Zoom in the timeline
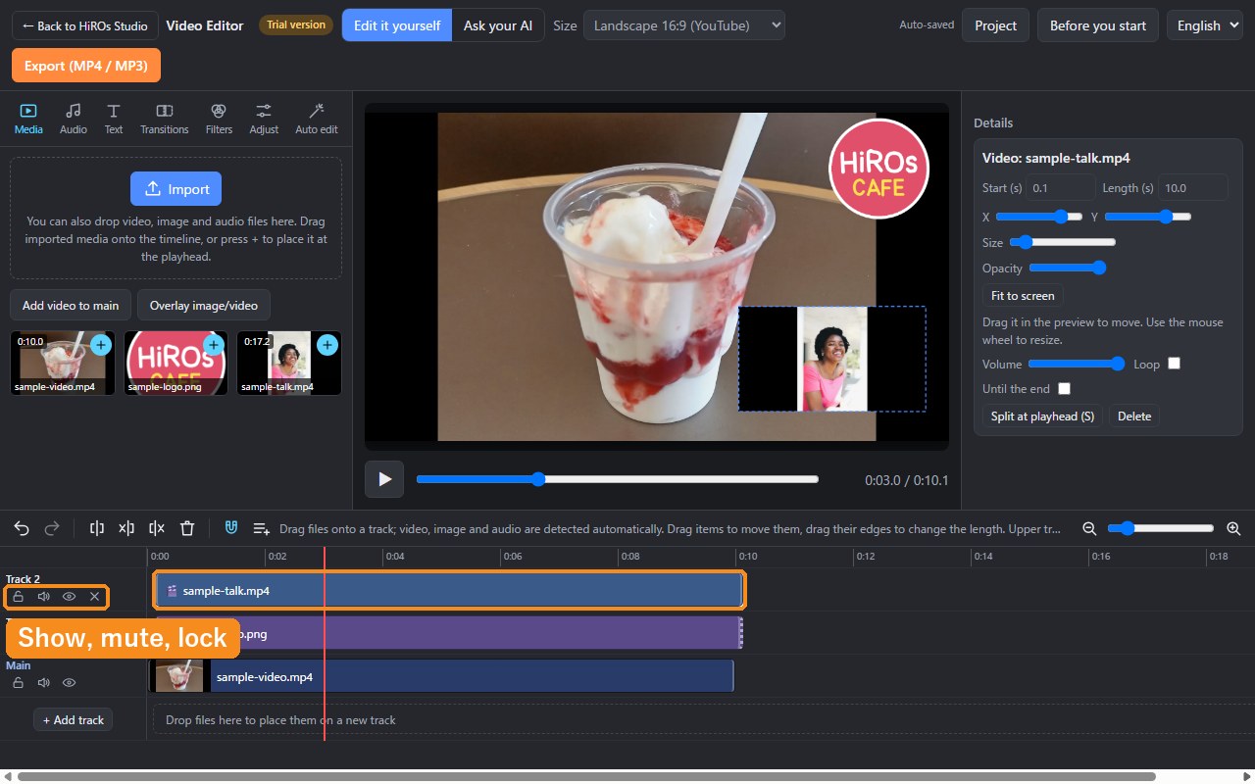1255x784 pixels. (1233, 528)
